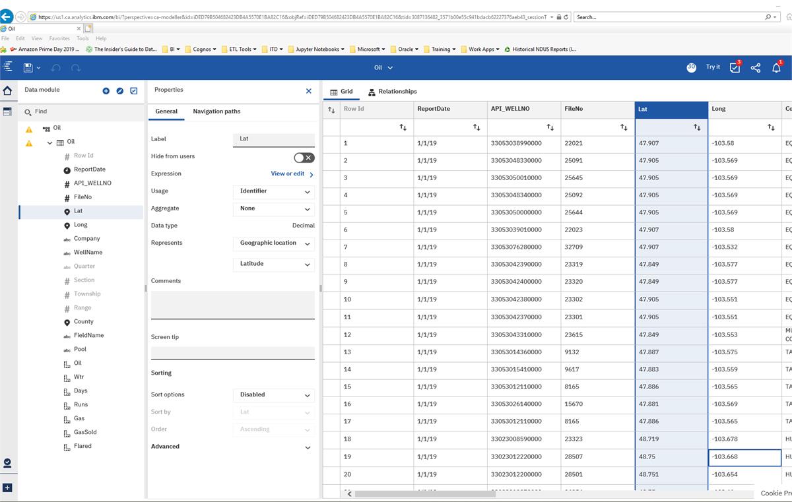This screenshot has width=792, height=502.
Task: Click the Save icon in the blue toolbar
Action: pos(28,67)
